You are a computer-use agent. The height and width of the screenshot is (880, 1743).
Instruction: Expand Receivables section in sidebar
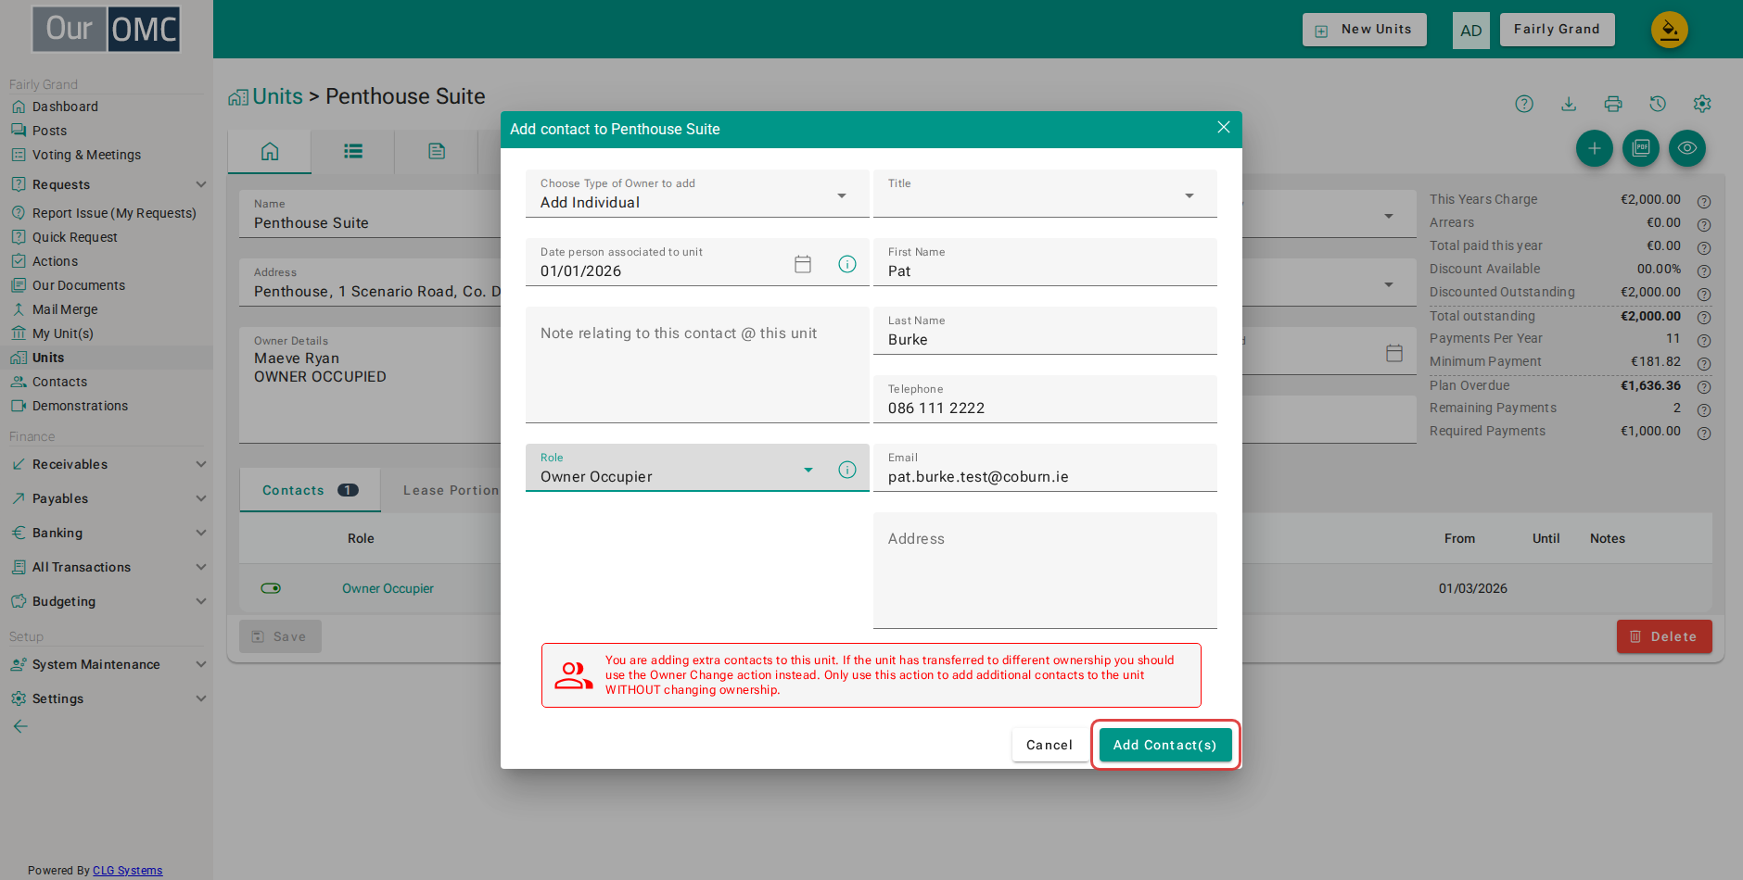pos(108,464)
